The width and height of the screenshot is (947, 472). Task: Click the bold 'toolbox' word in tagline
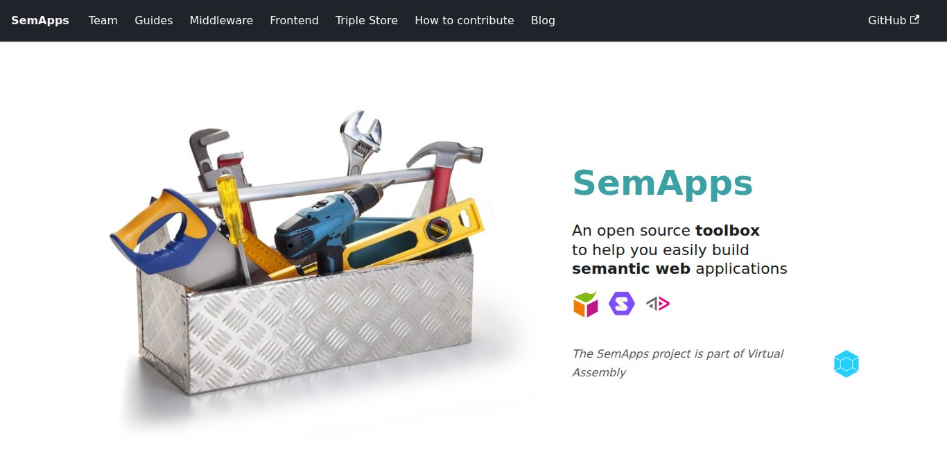coord(727,230)
